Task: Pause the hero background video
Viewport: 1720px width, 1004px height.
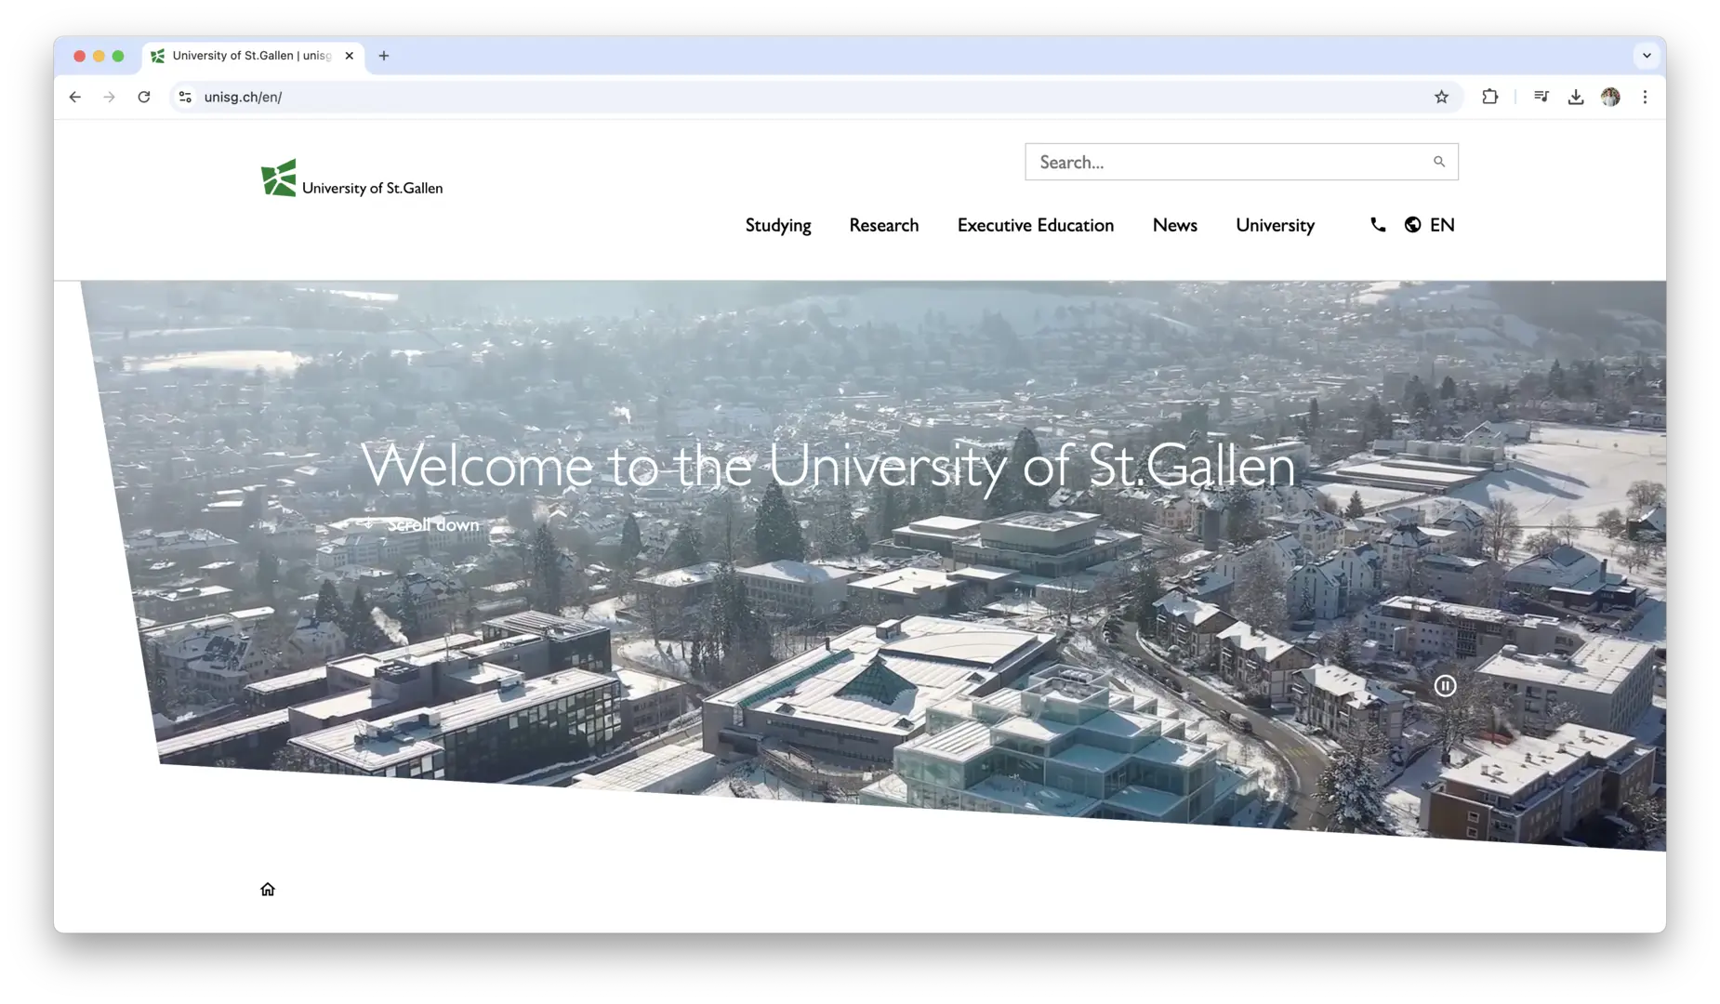Action: pyautogui.click(x=1445, y=686)
